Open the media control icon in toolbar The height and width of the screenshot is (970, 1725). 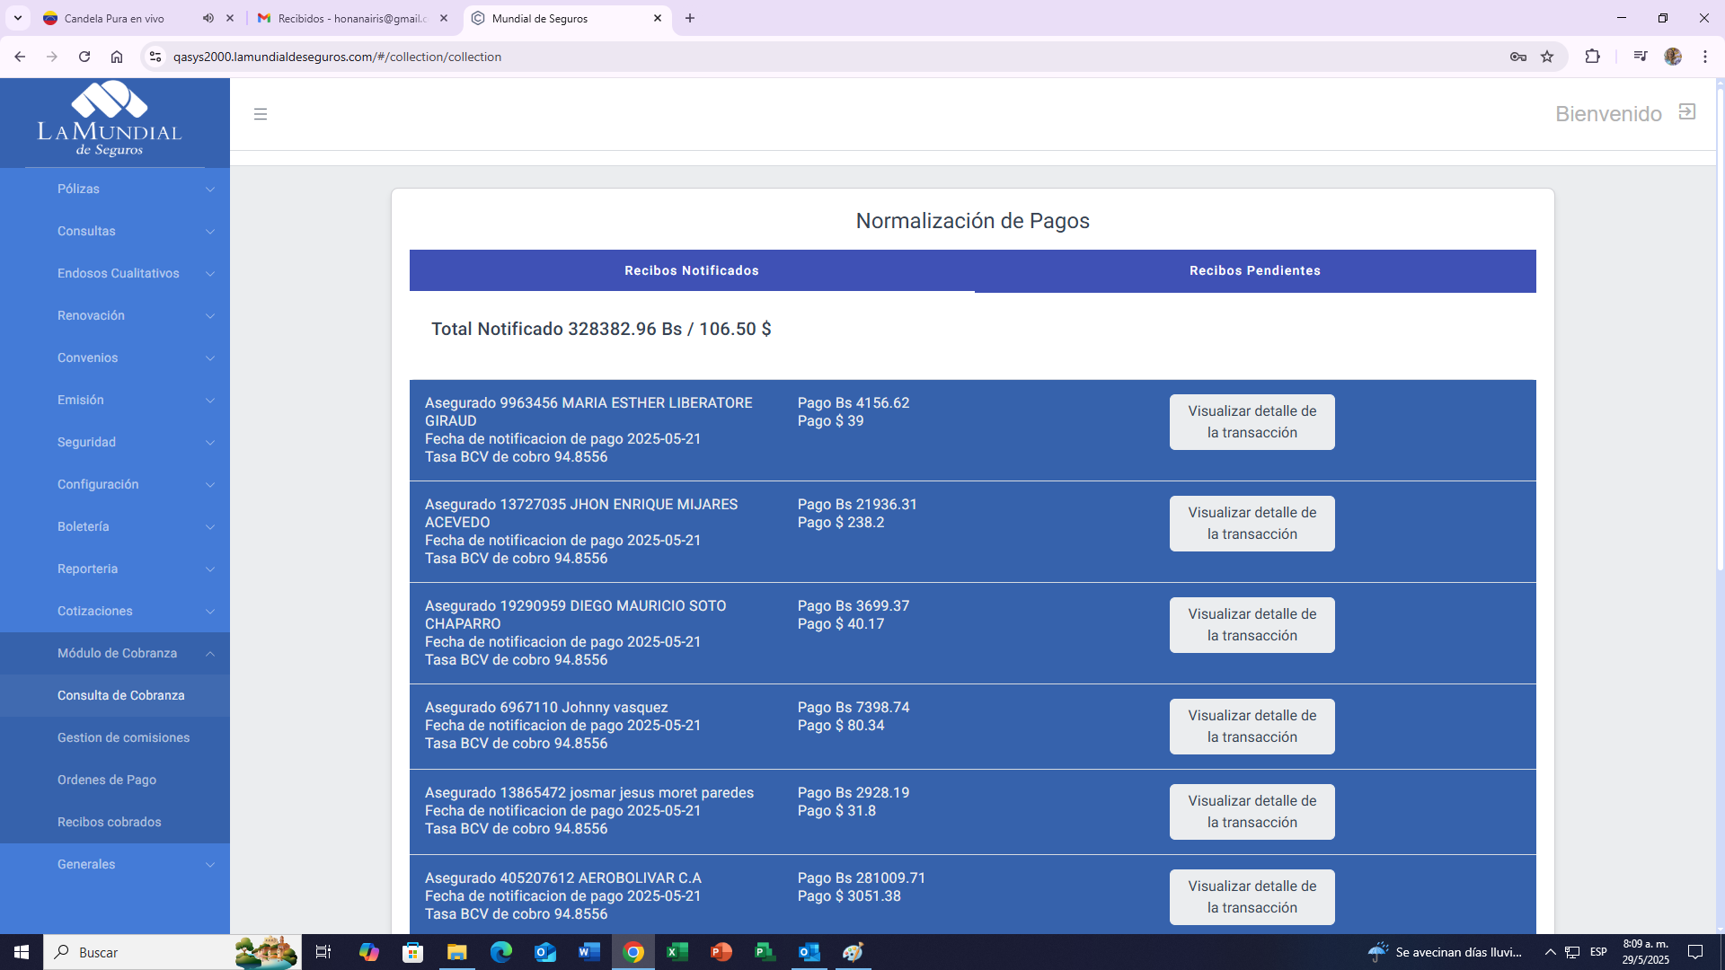pos(1641,57)
